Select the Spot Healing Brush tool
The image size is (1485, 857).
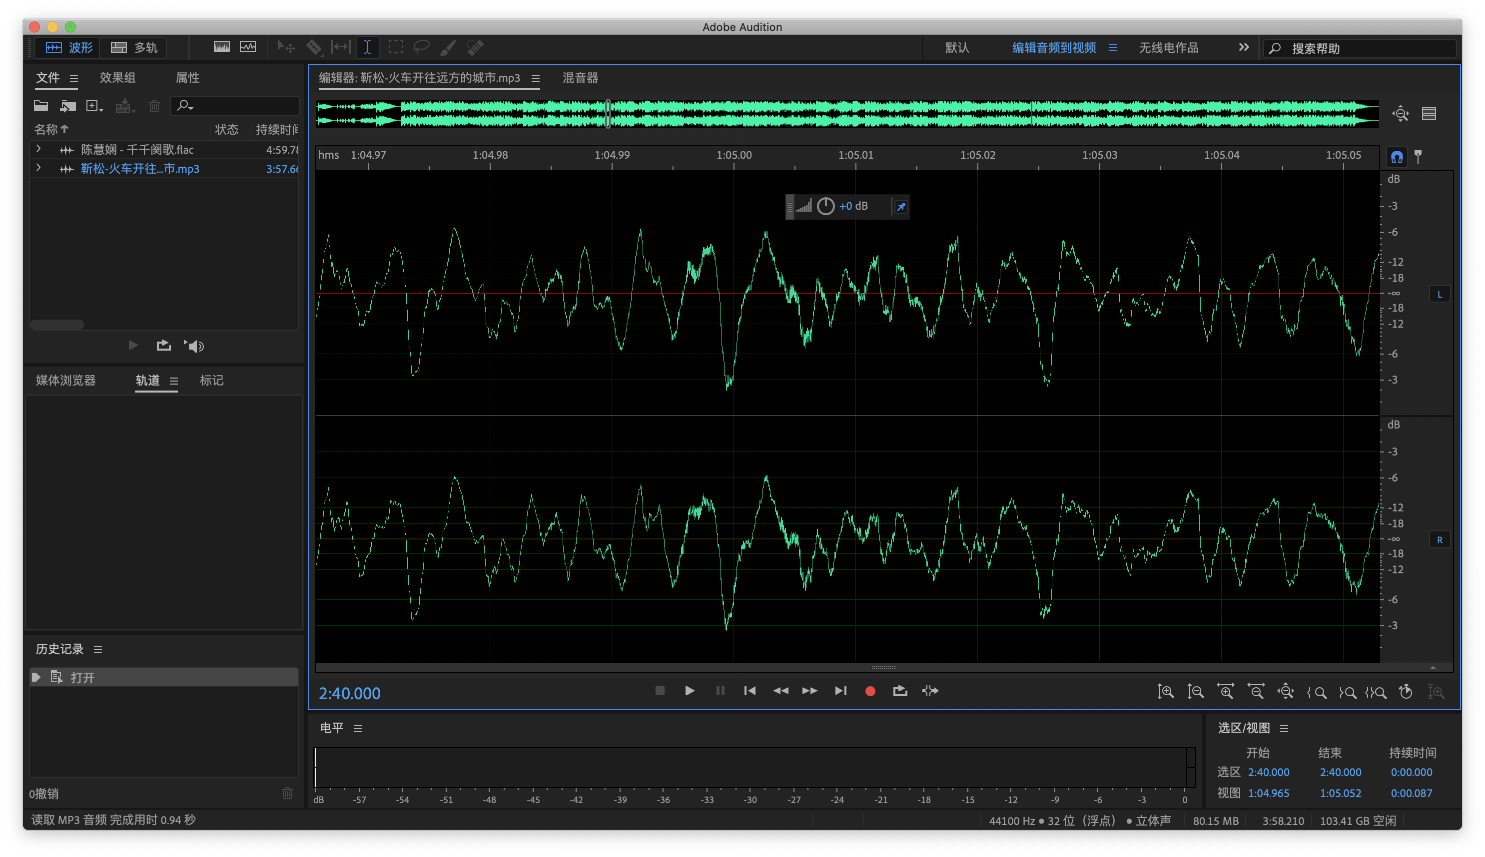[475, 47]
